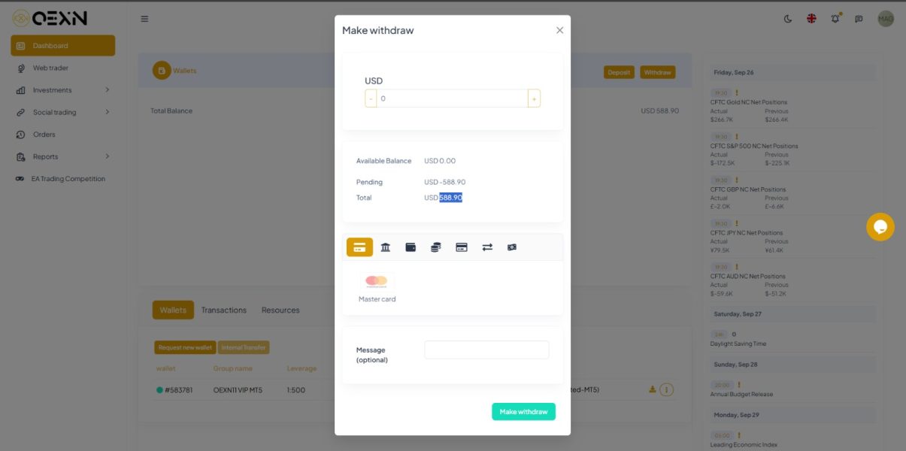Screen dimensions: 906x451
Task: Select the stacked coins payment icon
Action: [435, 247]
